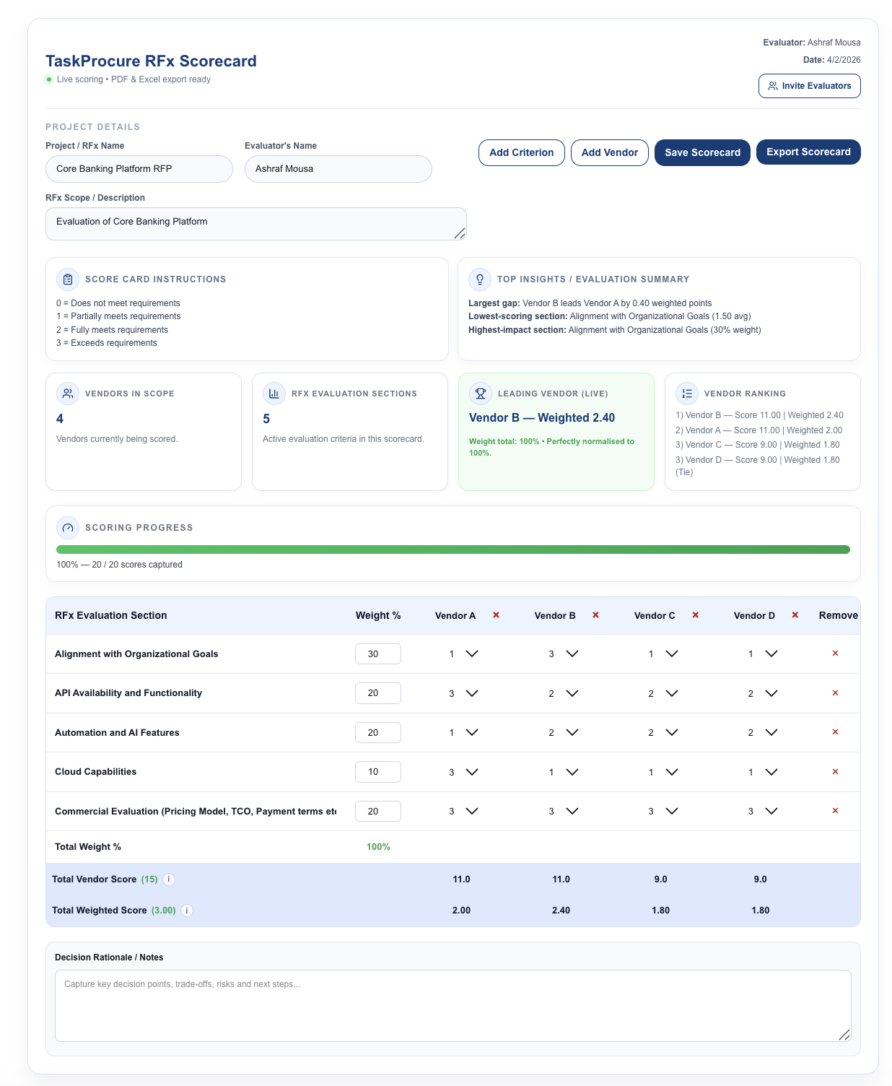This screenshot has height=1086, width=892.
Task: Click the Add Vendor button
Action: point(609,152)
